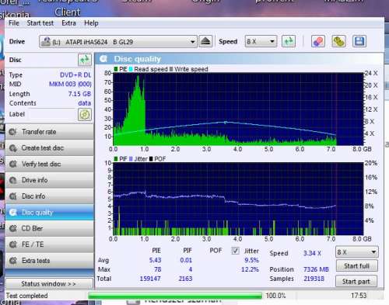Click the Transfer rate sidebar icon
The height and width of the screenshot is (305, 389).
pos(12,132)
